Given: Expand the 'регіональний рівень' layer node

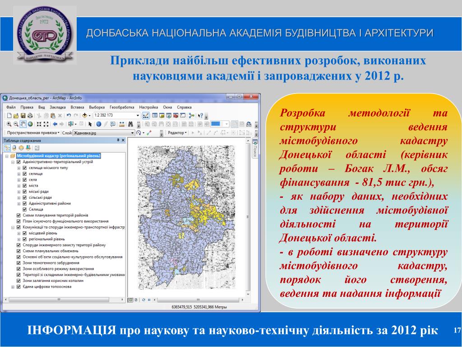Looking at the screenshot, I should 19,239.
